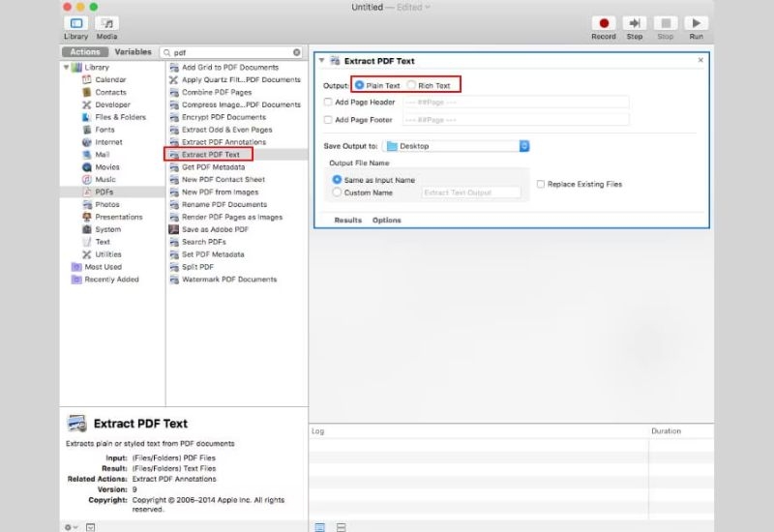Click the pdf search input field
Image resolution: width=774 pixels, height=532 pixels.
pos(232,52)
